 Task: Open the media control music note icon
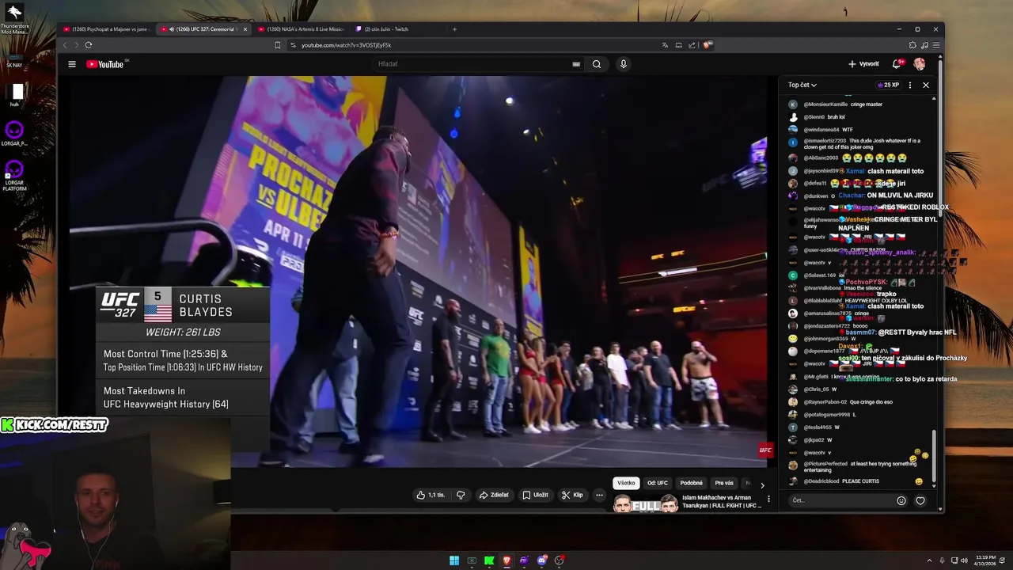click(924, 45)
